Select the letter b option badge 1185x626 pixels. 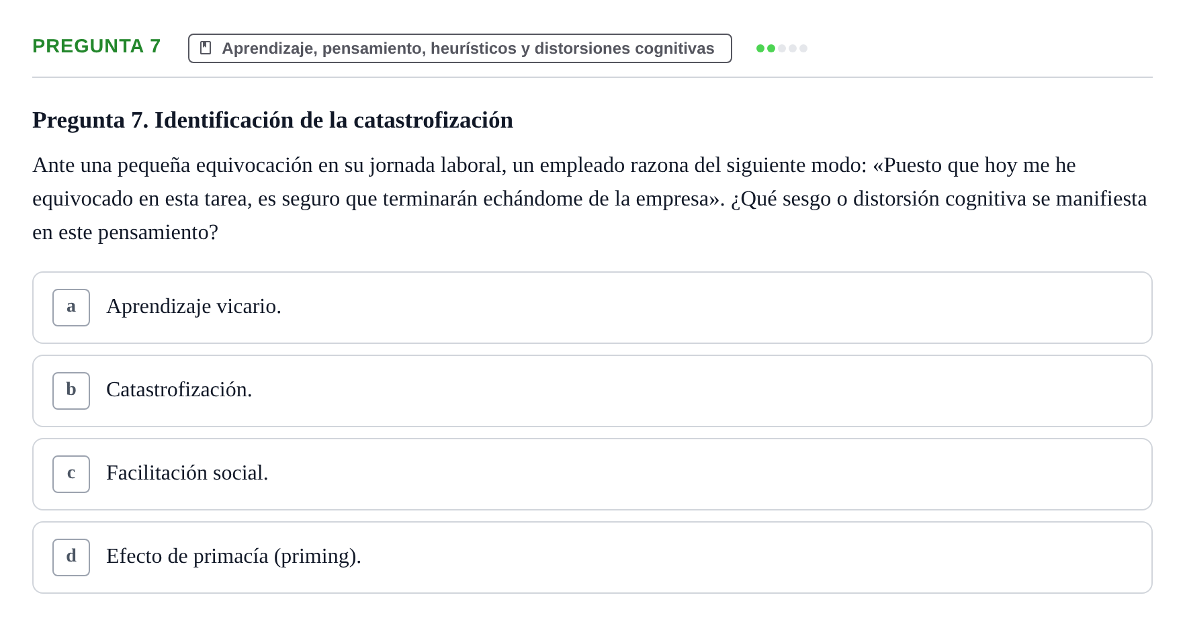coord(71,391)
